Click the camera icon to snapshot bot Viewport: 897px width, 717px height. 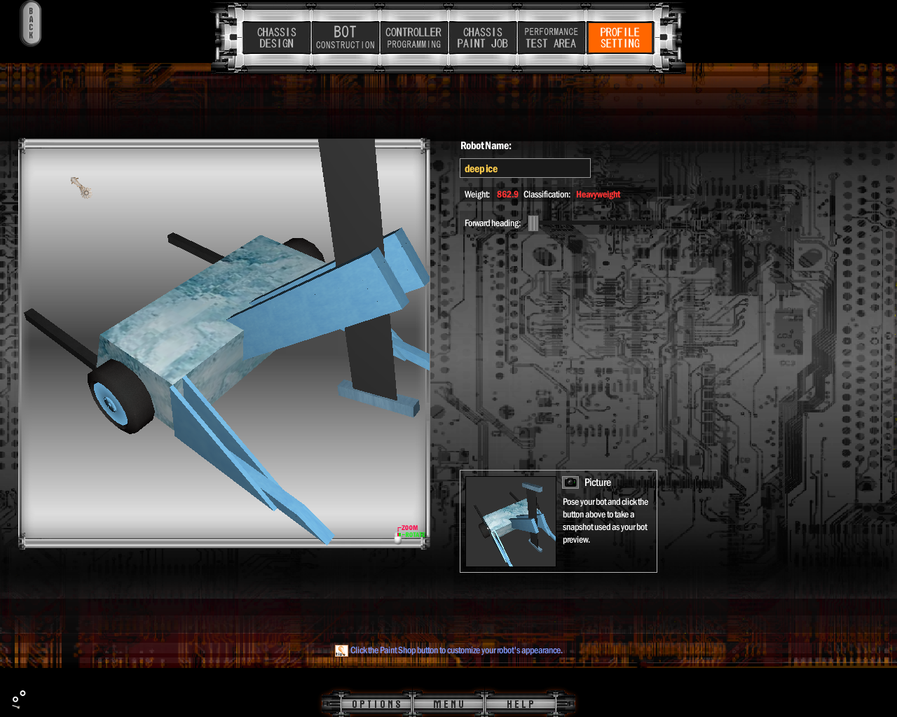(570, 482)
